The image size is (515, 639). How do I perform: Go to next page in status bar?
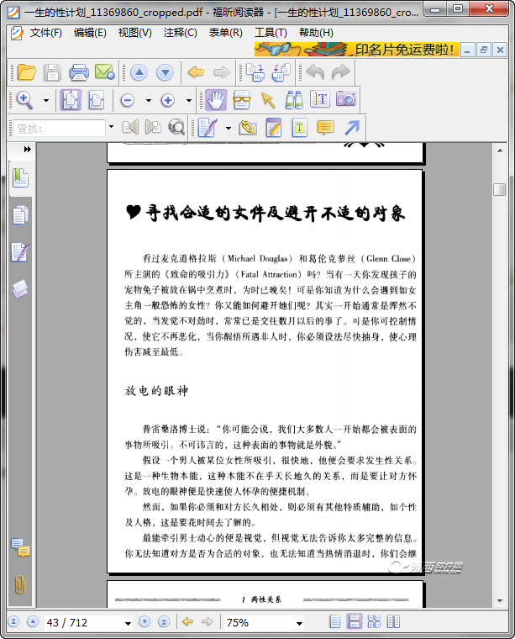(145, 622)
